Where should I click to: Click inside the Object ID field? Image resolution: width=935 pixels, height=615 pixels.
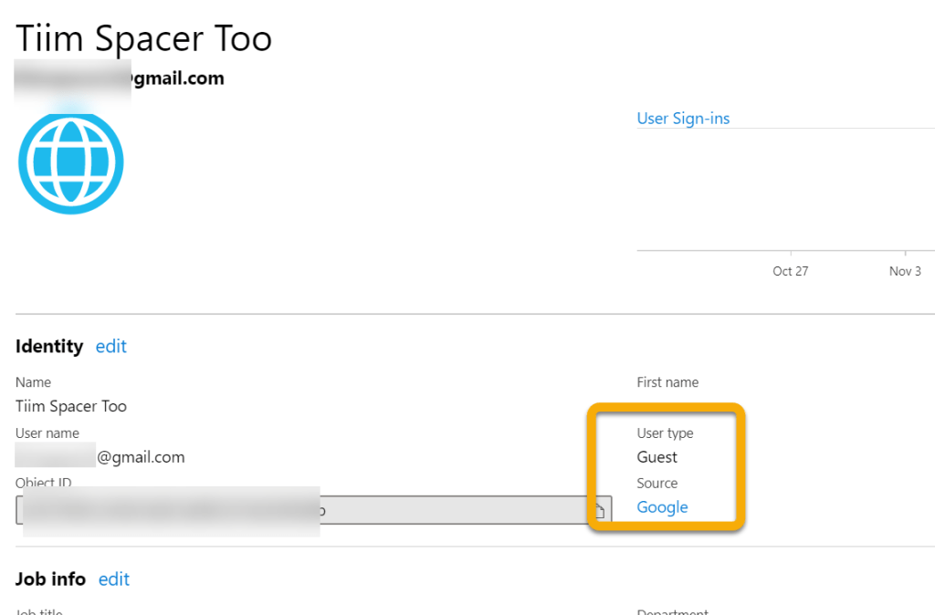click(x=365, y=510)
